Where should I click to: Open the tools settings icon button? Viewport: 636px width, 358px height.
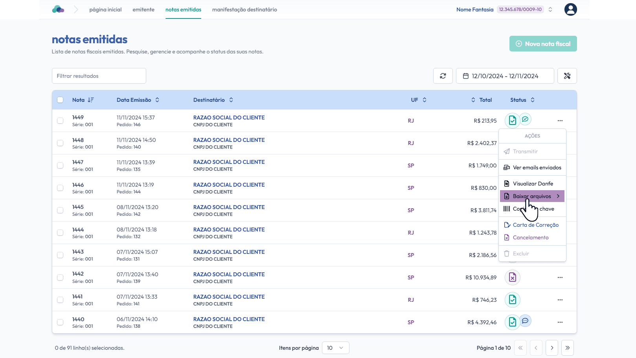tap(567, 76)
